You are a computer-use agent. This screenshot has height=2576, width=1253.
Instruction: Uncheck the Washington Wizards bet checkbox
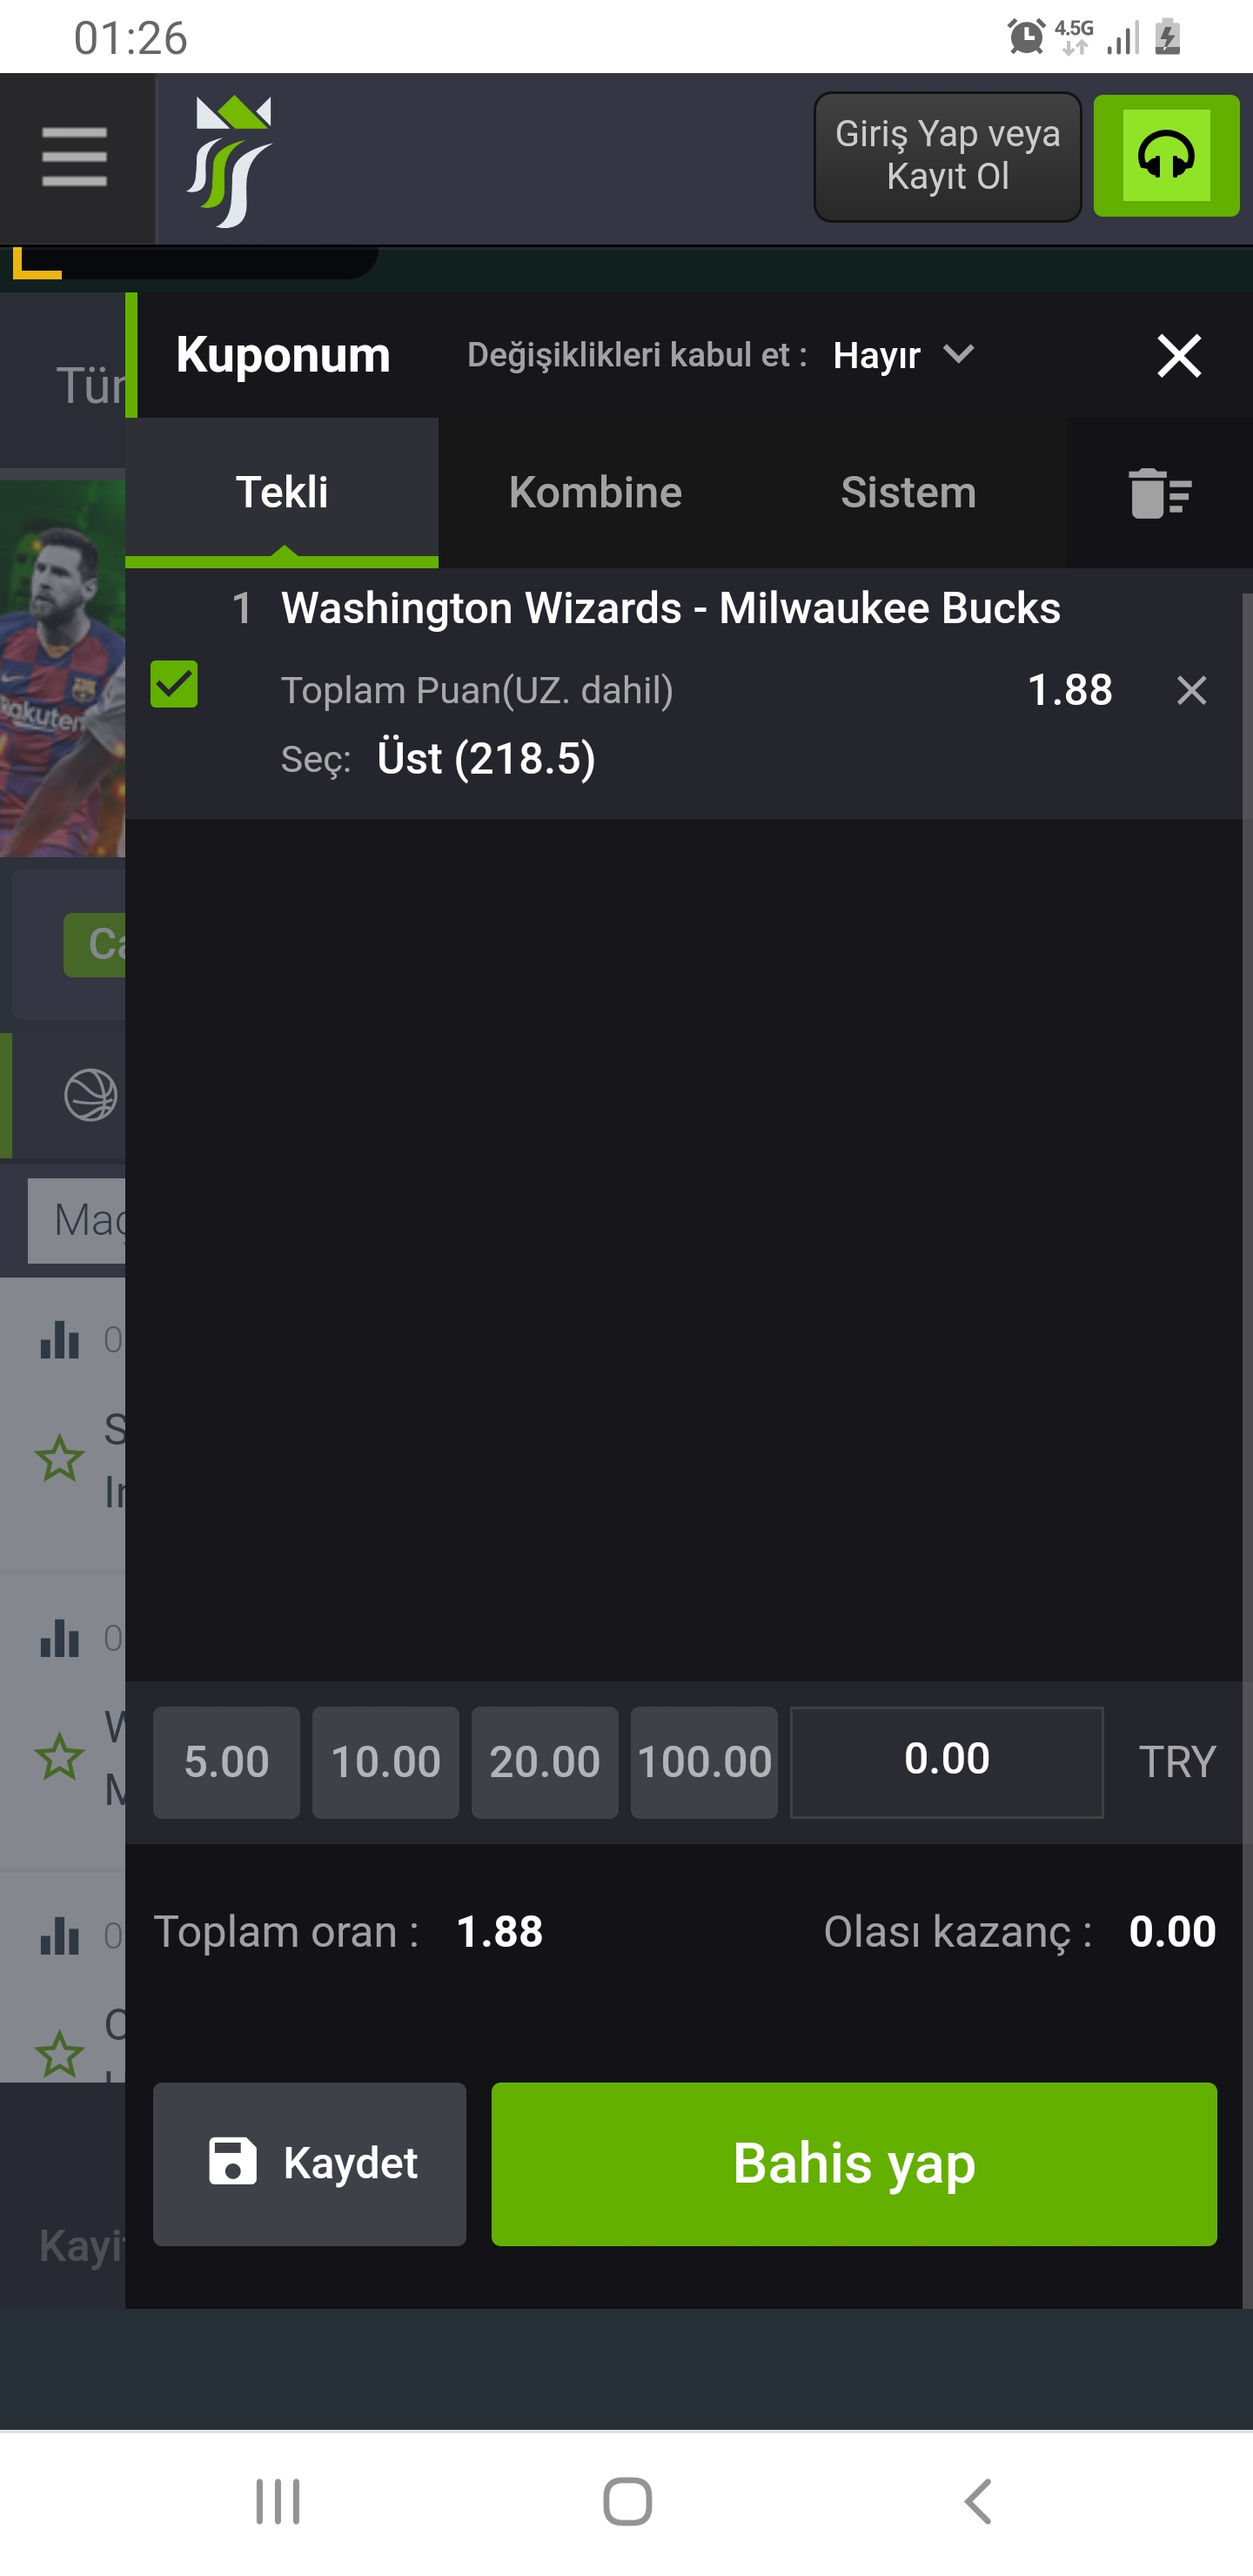174,685
